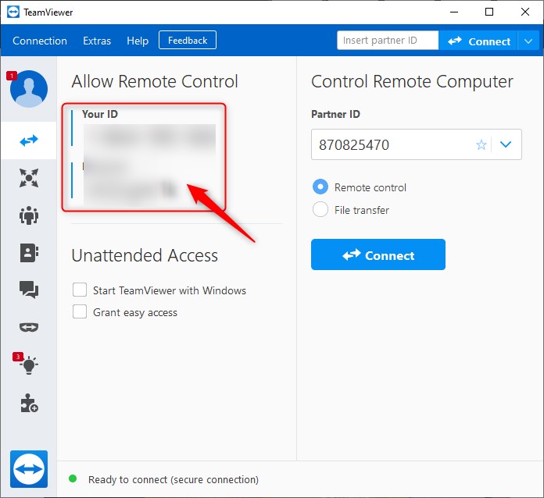Click the Insert partner ID field
Image resolution: width=544 pixels, height=498 pixels.
(388, 41)
